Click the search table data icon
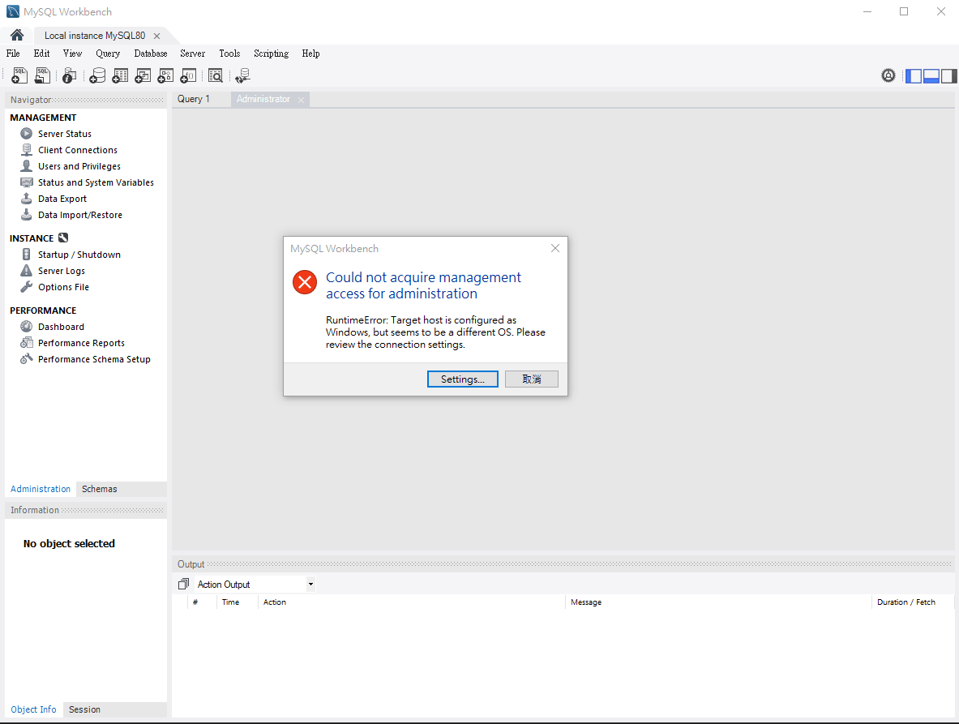This screenshot has height=724, width=959. pyautogui.click(x=215, y=75)
